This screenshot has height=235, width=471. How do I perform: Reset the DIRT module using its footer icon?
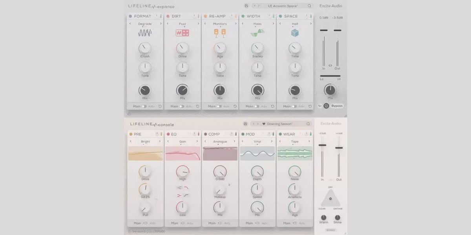click(197, 106)
